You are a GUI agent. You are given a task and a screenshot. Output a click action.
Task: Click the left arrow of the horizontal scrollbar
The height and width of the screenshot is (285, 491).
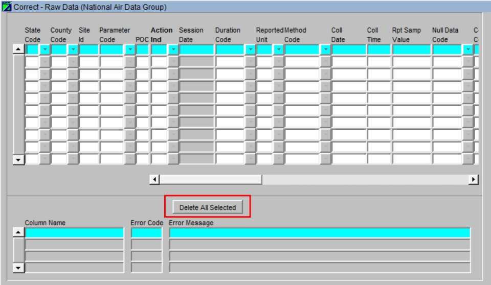coord(154,179)
